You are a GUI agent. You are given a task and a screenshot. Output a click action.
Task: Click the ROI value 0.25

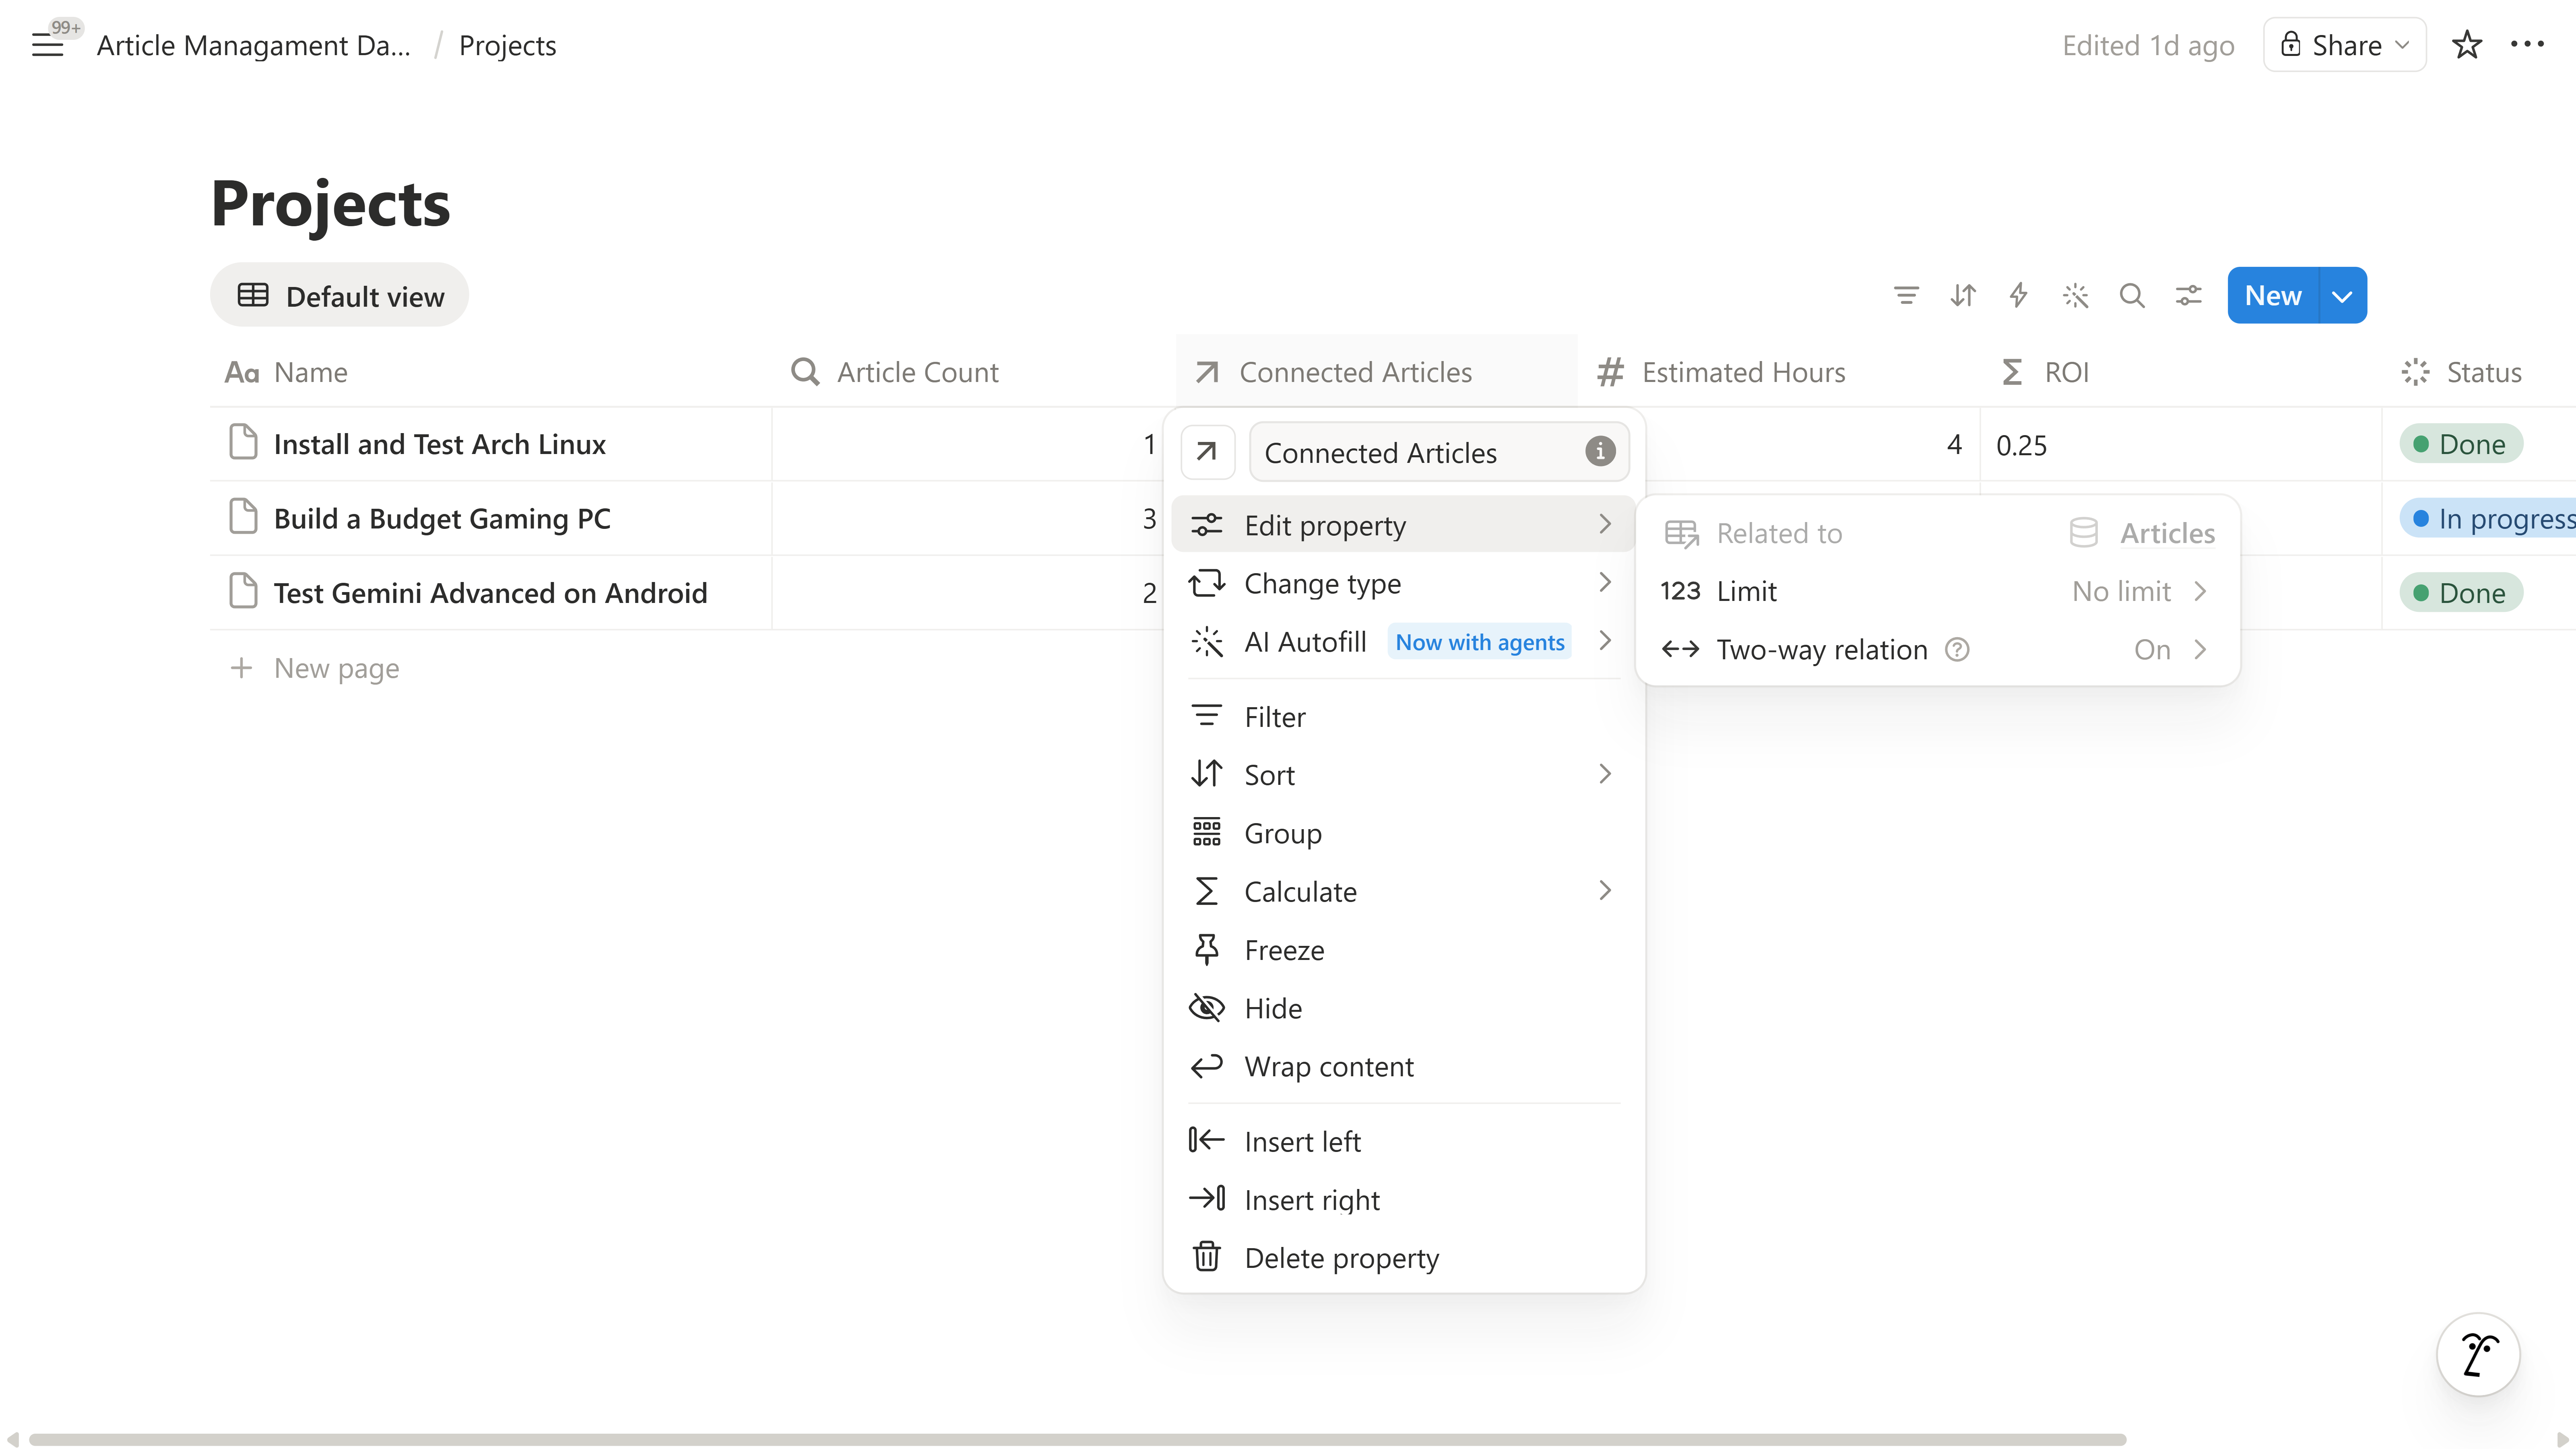point(2021,445)
